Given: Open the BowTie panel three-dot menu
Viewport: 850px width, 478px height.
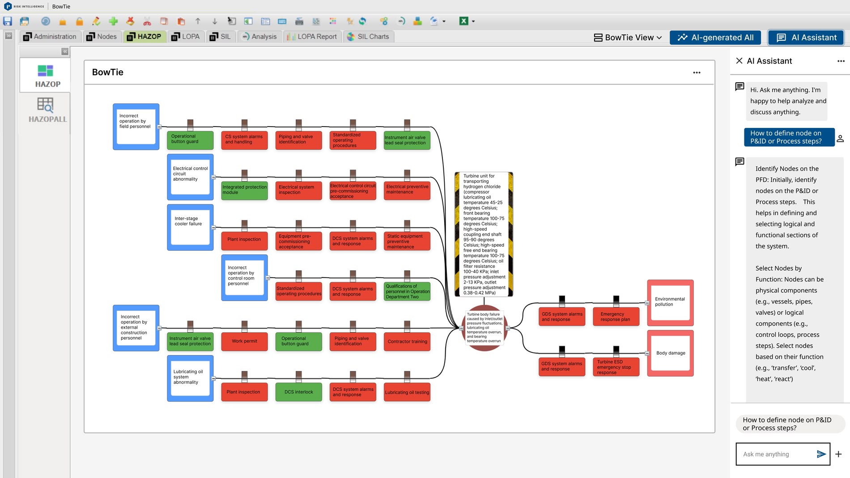Looking at the screenshot, I should (697, 72).
